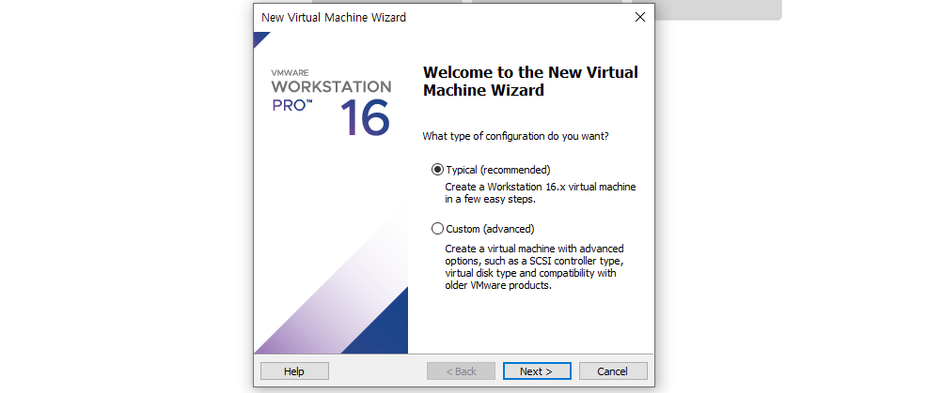Image resolution: width=927 pixels, height=393 pixels.
Task: Close the New Virtual Machine Wizard window
Action: point(639,17)
